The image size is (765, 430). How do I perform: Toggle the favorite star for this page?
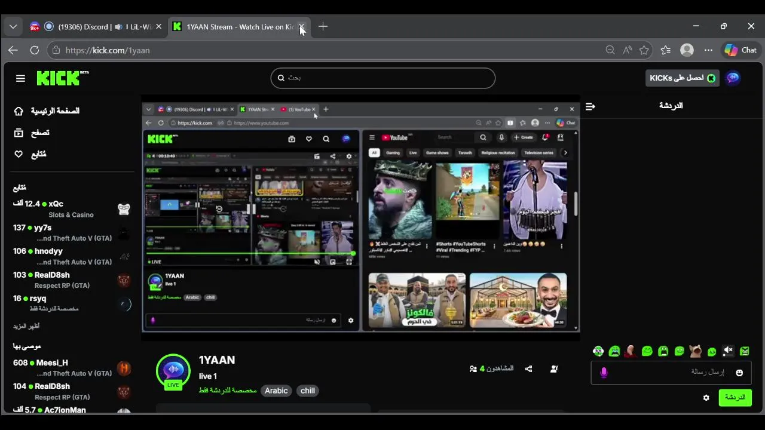[644, 50]
